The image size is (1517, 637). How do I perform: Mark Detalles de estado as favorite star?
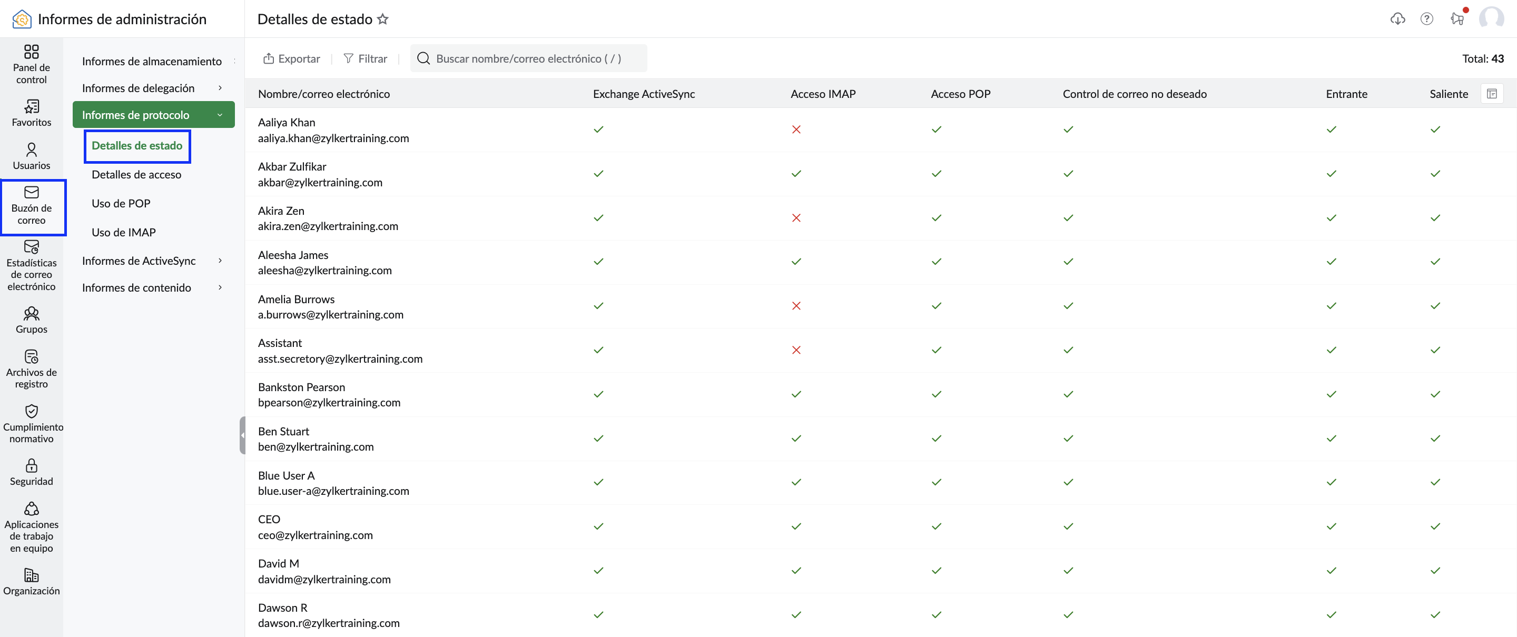click(x=383, y=19)
